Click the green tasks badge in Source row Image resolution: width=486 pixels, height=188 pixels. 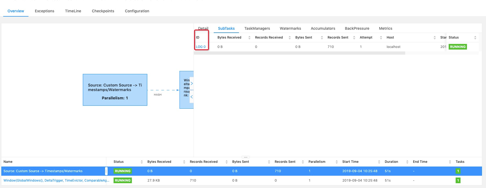tap(458, 171)
